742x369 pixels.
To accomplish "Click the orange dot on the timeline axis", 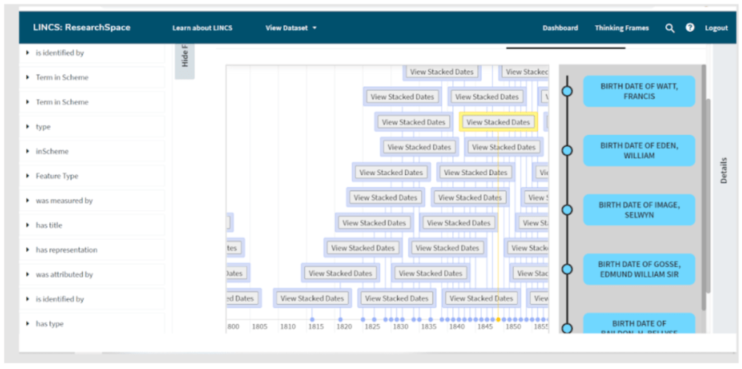I will click(498, 319).
